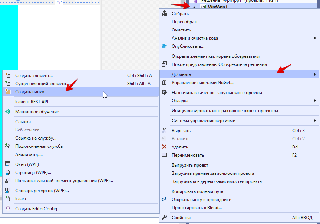Image resolution: width=320 pixels, height=224 pixels.
Task: Click the cyan column in the designer
Action: pos(9,37)
